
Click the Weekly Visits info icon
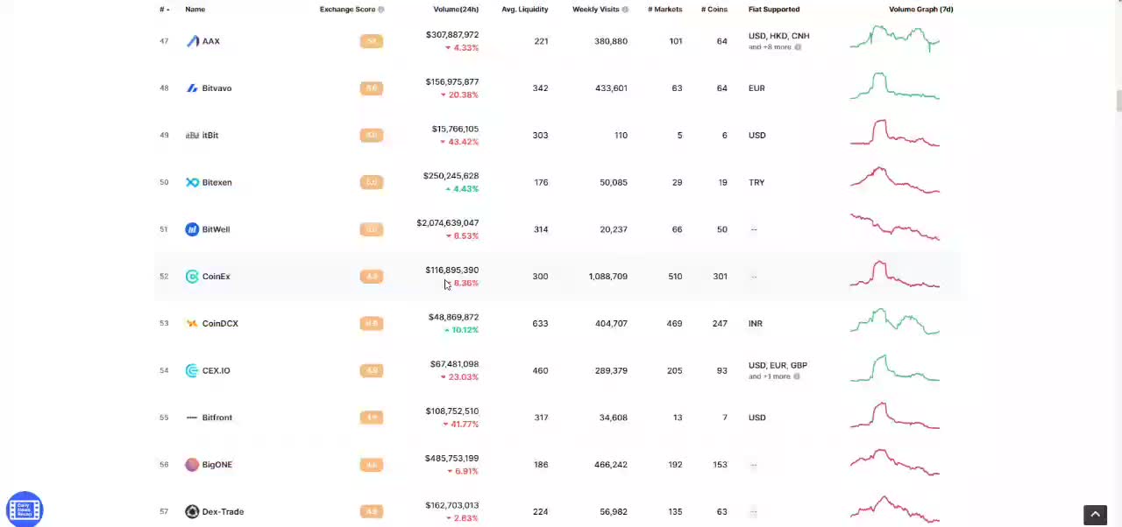click(x=625, y=10)
